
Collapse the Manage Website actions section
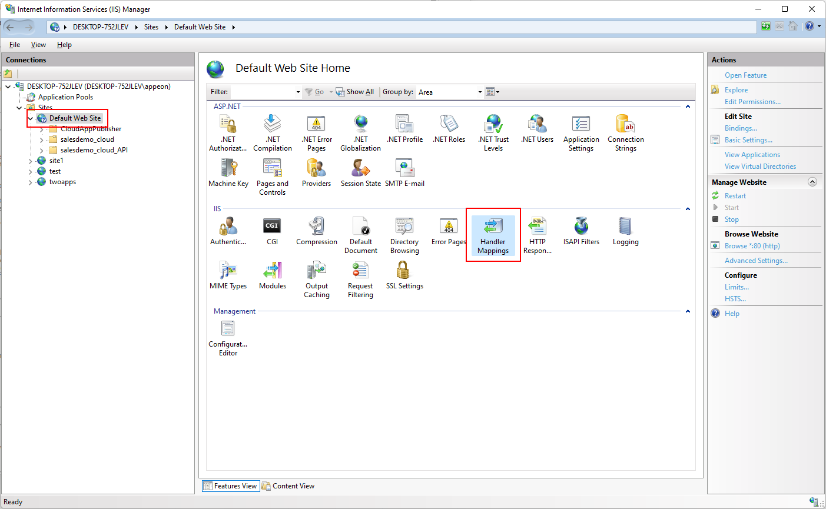point(812,182)
